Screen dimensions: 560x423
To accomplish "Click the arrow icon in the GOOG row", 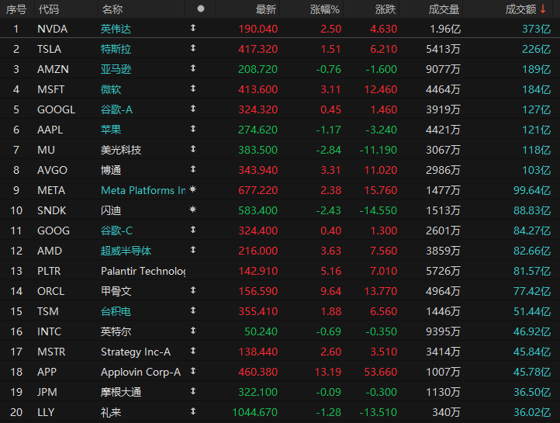I will click(193, 230).
